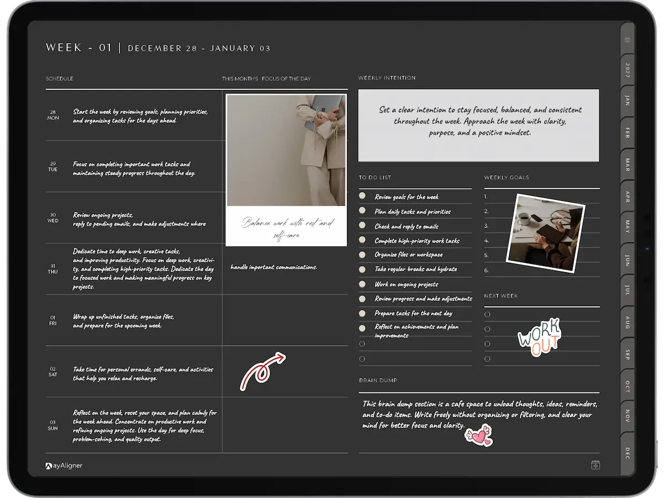Click weekly goal line number 6
This screenshot has height=498, width=664.
(542, 270)
